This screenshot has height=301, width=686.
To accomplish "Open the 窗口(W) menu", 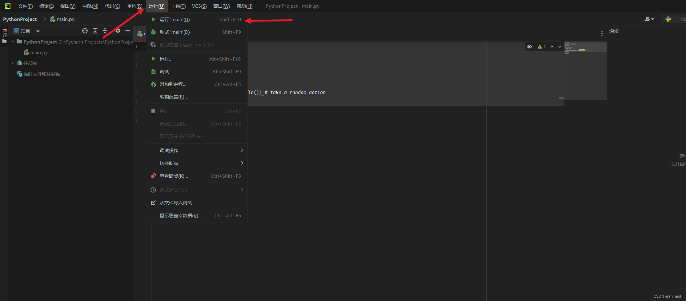I will (x=222, y=6).
